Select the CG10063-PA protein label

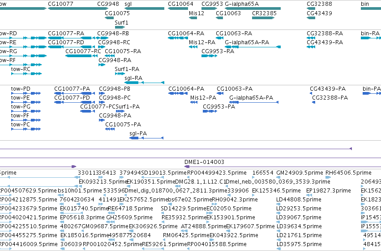[235, 89]
